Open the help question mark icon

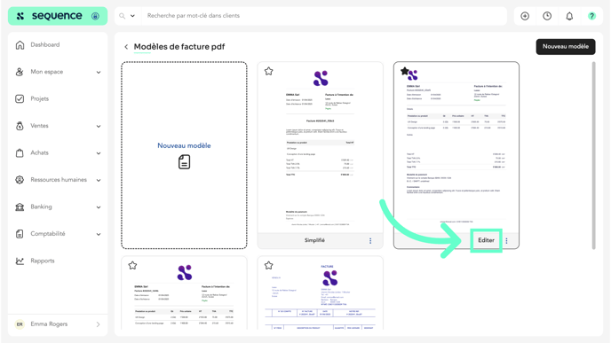click(591, 16)
